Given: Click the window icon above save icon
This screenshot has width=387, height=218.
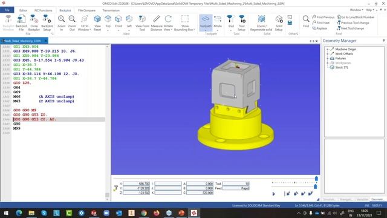Looking at the screenshot, I should point(290,17).
